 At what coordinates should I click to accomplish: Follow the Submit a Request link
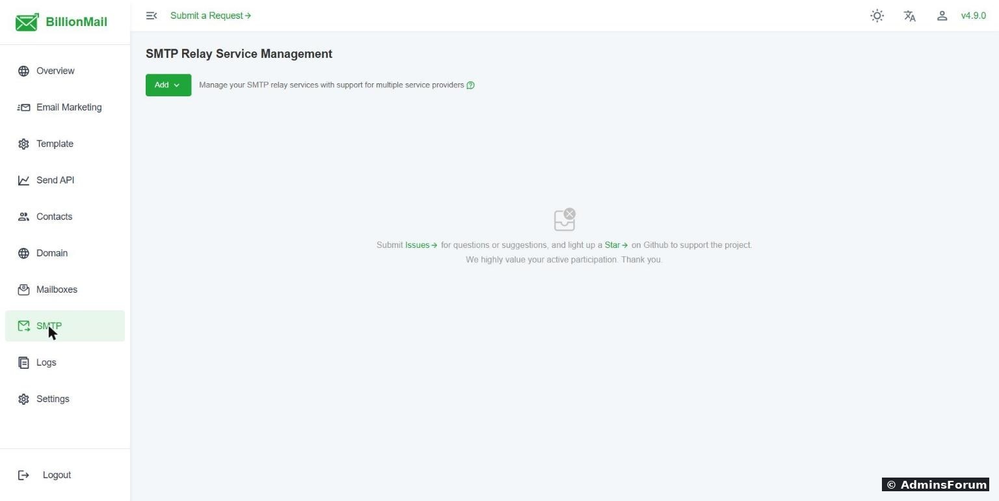tap(211, 16)
